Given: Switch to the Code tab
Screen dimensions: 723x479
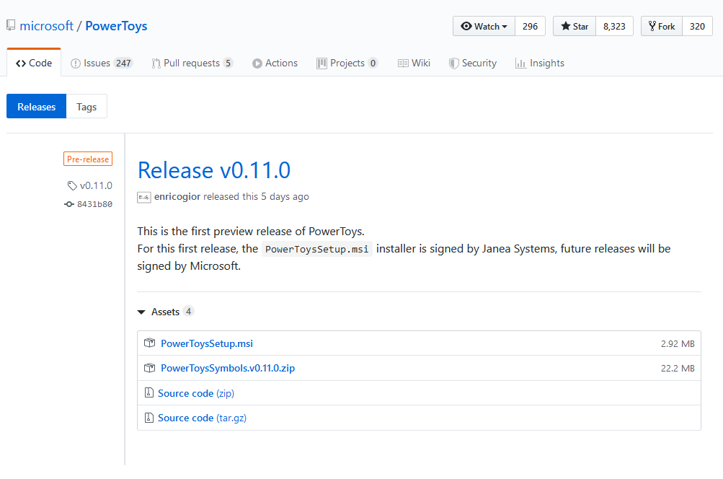Looking at the screenshot, I should pyautogui.click(x=34, y=63).
